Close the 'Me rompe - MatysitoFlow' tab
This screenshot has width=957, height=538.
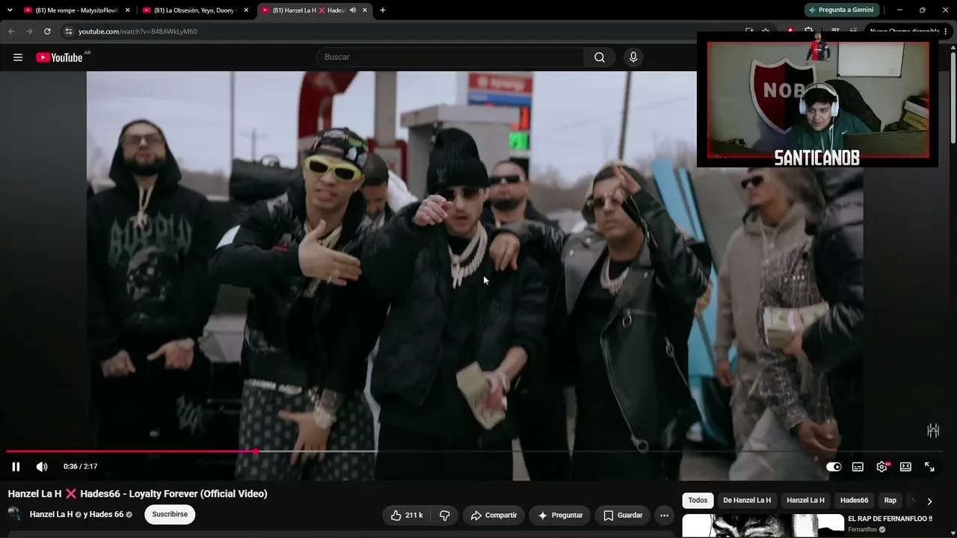coord(127,10)
